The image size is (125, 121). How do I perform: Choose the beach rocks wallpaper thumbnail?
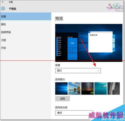[74, 88]
